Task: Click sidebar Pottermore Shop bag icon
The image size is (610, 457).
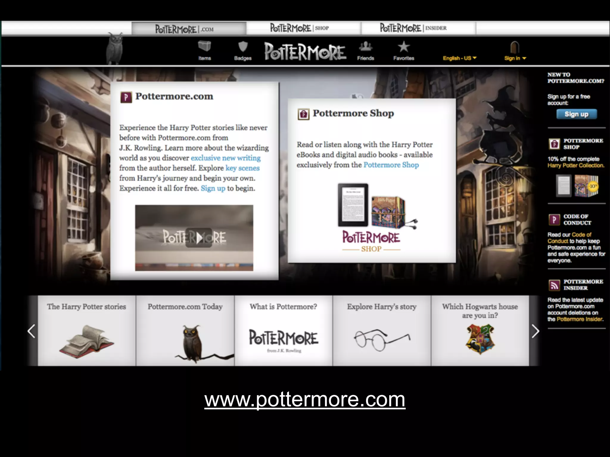Action: coord(554,144)
